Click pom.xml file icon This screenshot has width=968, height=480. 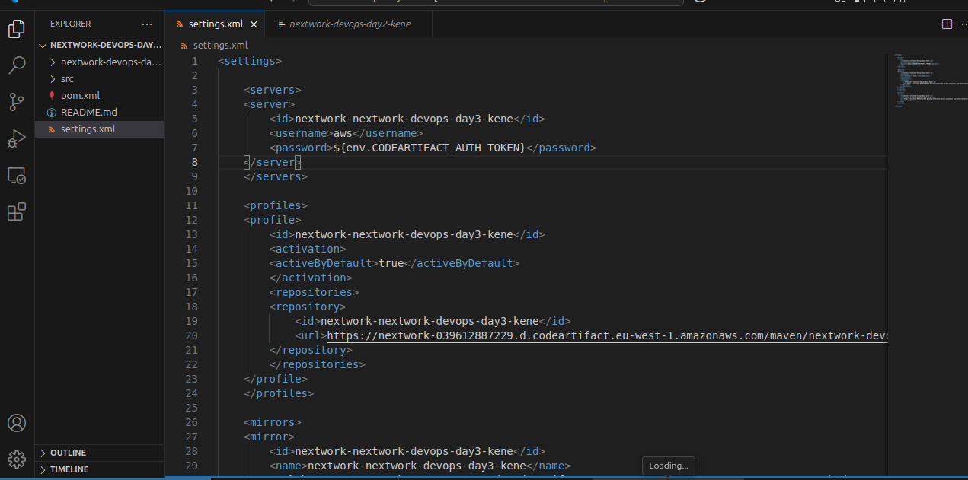52,96
